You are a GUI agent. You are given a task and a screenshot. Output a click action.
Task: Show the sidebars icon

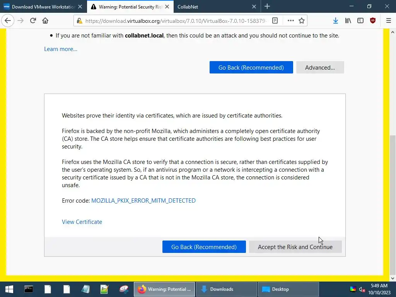point(360,21)
